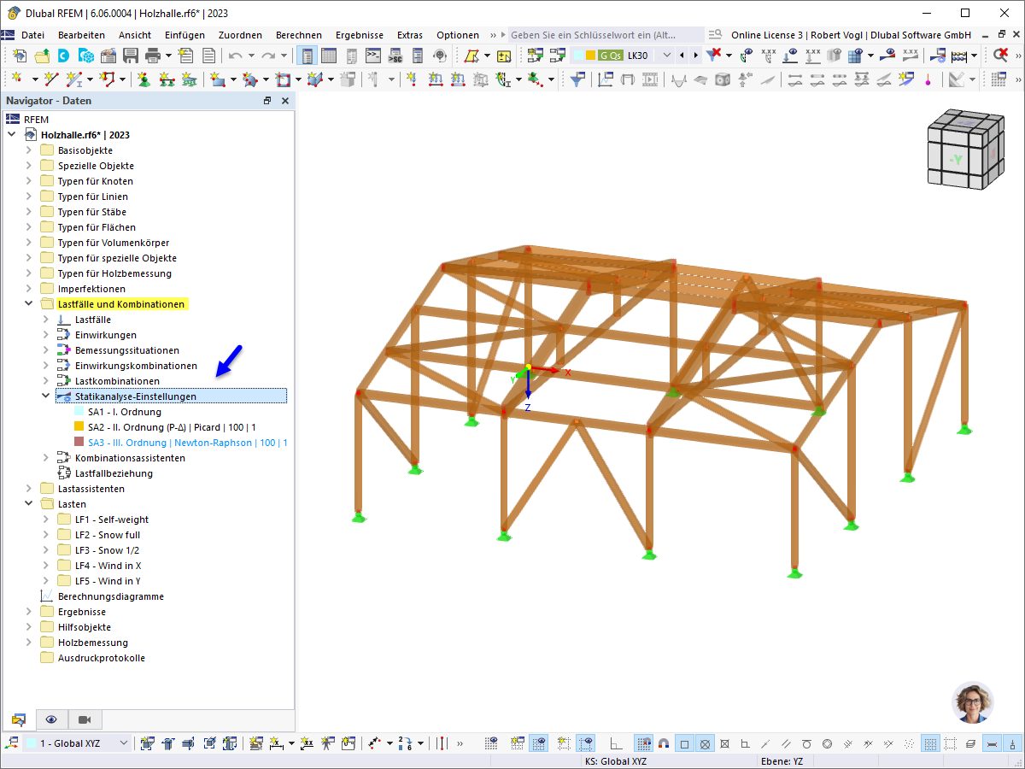The height and width of the screenshot is (769, 1025).
Task: Toggle the ortho mode icon in status bar
Action: (x=617, y=743)
